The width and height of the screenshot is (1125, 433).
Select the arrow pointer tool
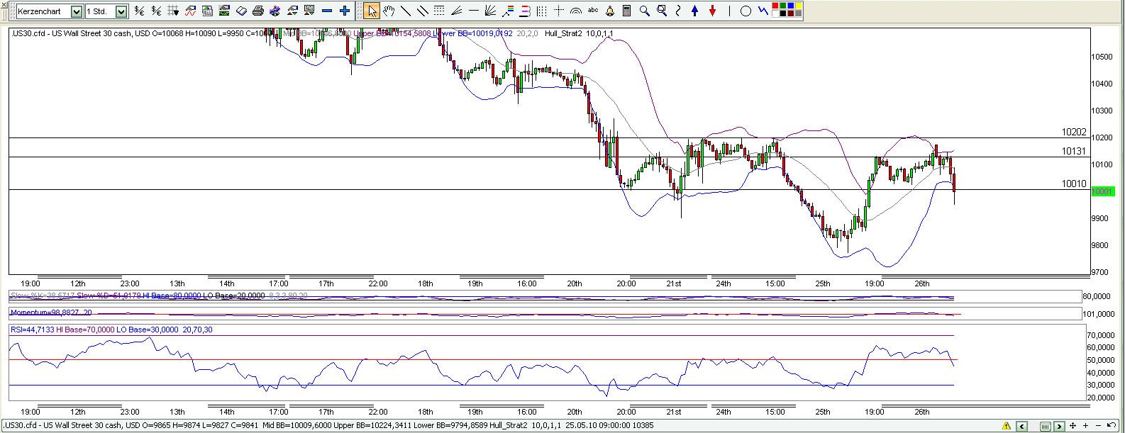372,11
